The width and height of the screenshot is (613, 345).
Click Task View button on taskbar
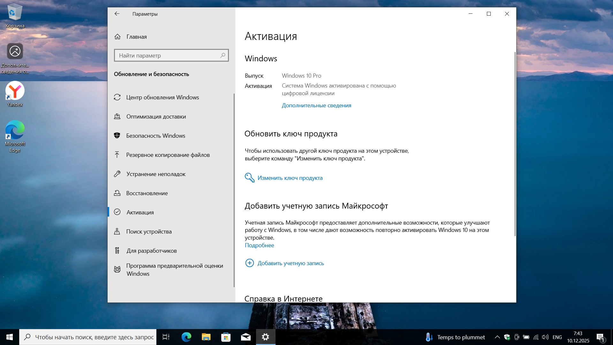click(166, 337)
